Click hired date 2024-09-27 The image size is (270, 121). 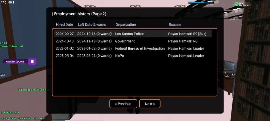65,34
